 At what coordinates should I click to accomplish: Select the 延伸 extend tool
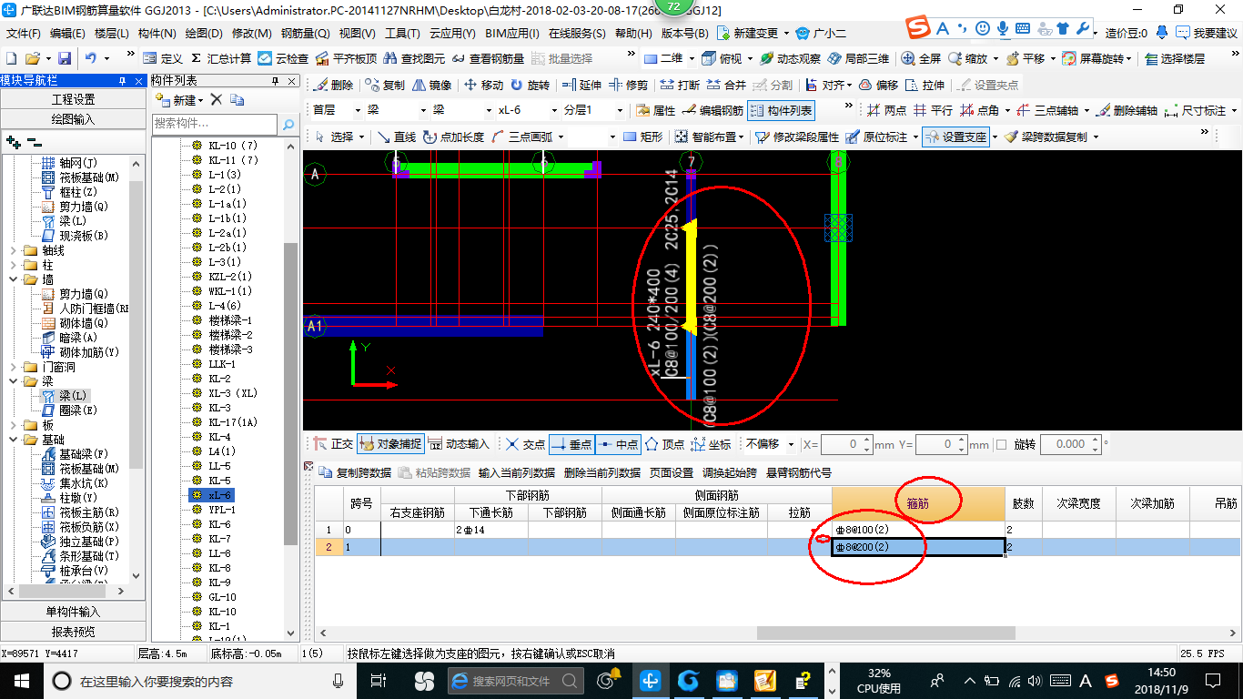[581, 85]
